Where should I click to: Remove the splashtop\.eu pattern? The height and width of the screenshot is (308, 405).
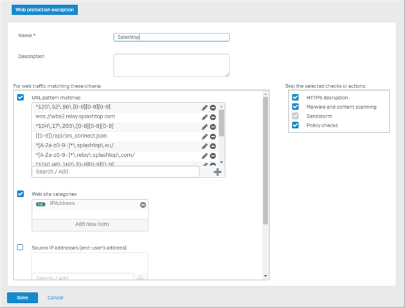pyautogui.click(x=213, y=146)
